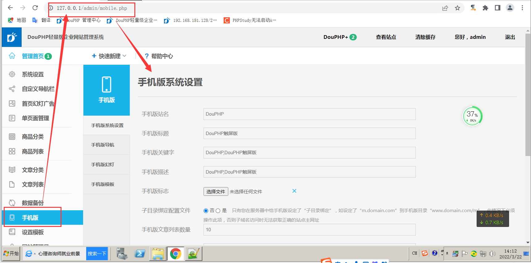Select 是 for 子目录绑定配置文件
Viewport: 531px width, 263px height.
coord(218,211)
